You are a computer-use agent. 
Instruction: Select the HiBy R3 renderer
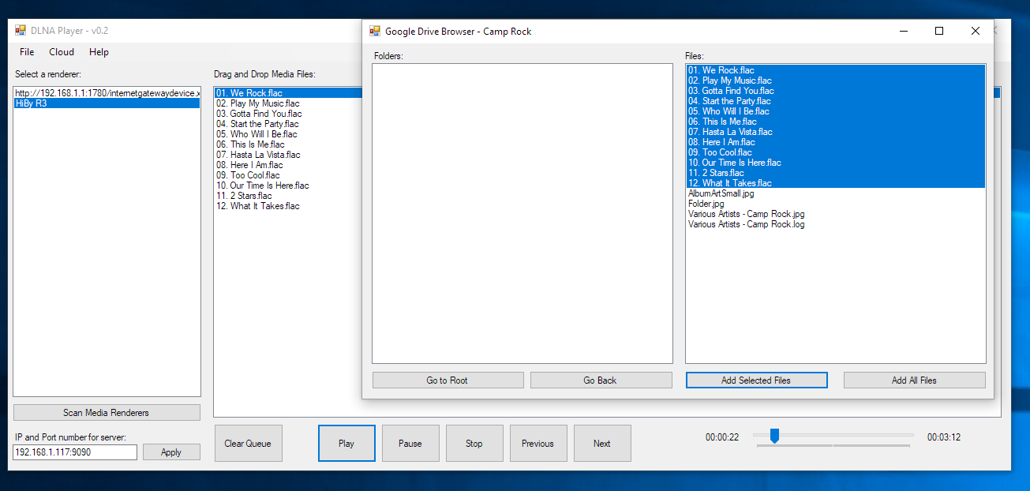[107, 103]
